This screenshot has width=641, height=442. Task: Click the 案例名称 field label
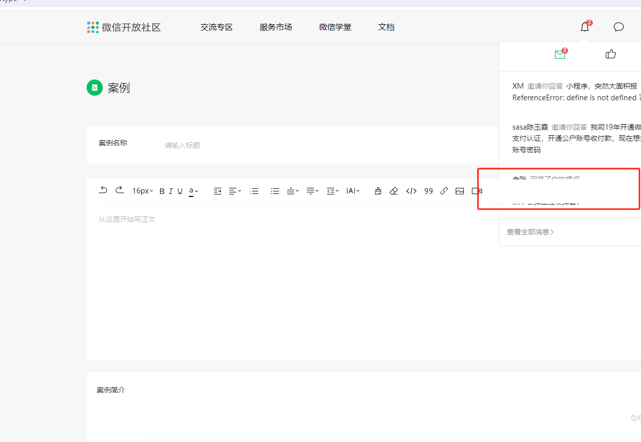[113, 143]
